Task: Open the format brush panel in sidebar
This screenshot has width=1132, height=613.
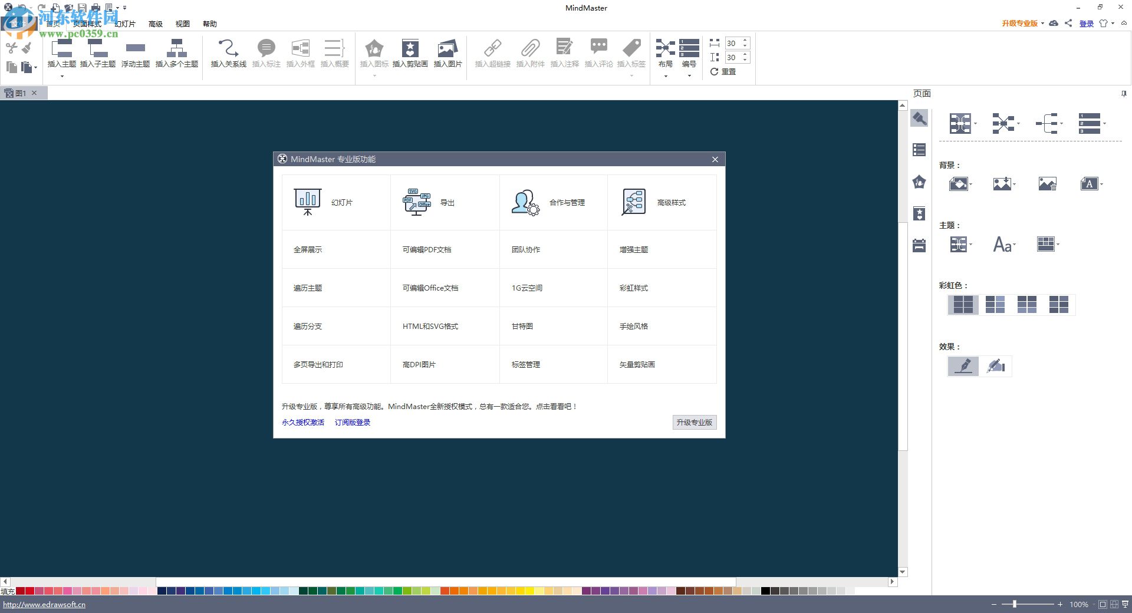Action: coord(919,118)
